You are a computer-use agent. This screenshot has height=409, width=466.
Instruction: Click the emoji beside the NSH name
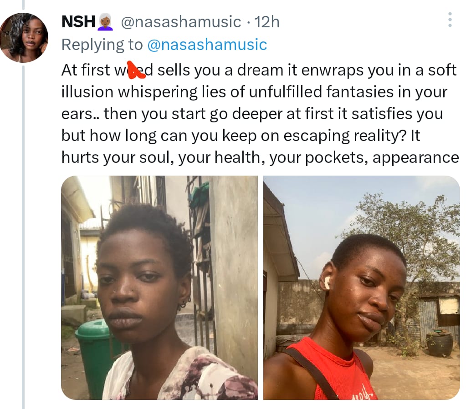click(105, 22)
